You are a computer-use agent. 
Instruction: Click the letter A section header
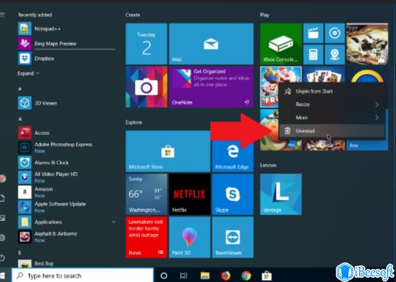[20, 119]
